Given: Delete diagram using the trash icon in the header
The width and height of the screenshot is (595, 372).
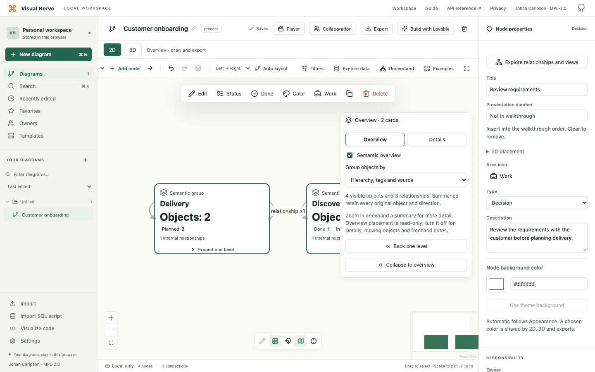Looking at the screenshot, I should [x=464, y=29].
